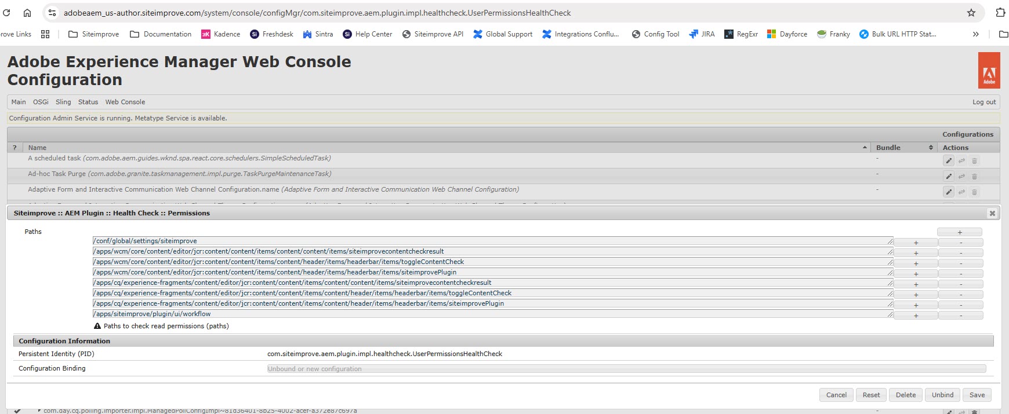Viewport: 1009px width, 414px height.
Task: Reload the page with the browser refresh icon
Action: pyautogui.click(x=6, y=13)
